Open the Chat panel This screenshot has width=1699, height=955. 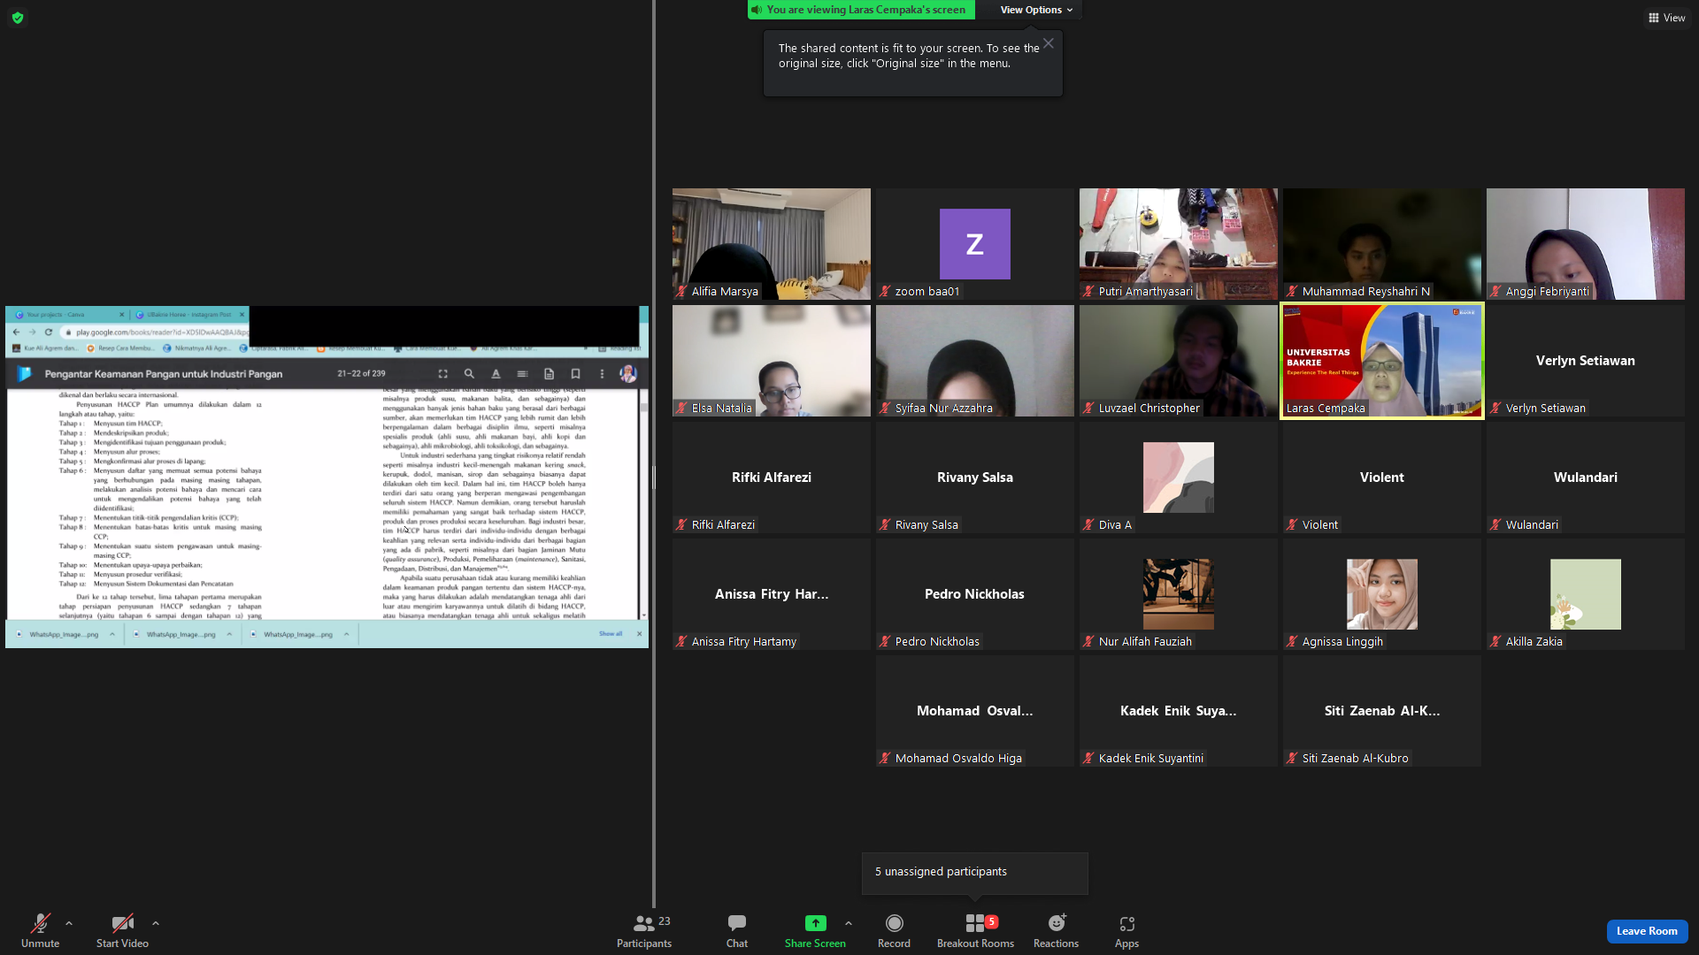(737, 930)
